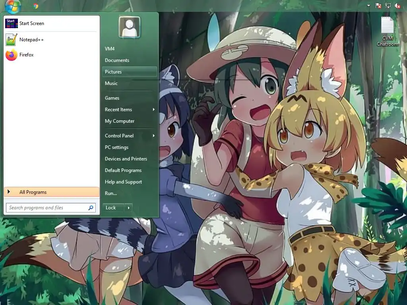This screenshot has width=407, height=305.
Task: Show hidden tray icons arrow
Action: [368, 6]
